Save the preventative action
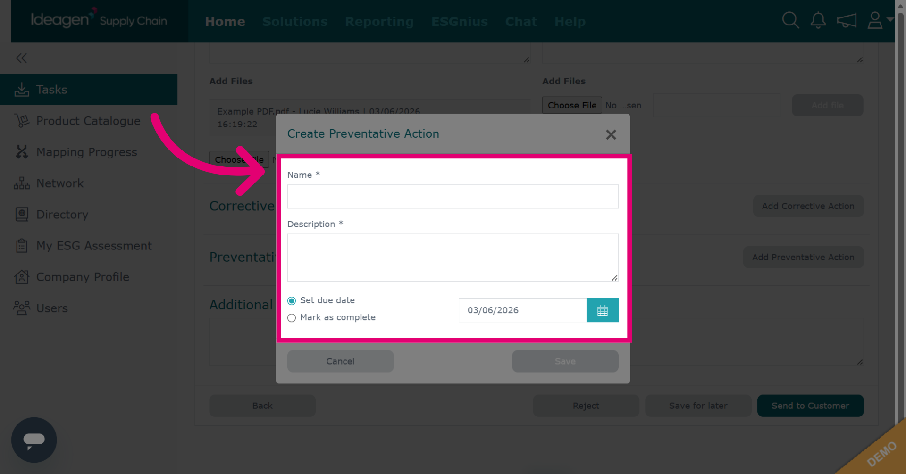The width and height of the screenshot is (906, 474). 565,361
